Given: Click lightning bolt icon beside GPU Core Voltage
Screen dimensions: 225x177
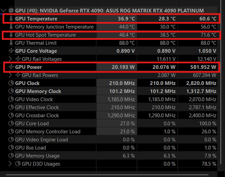Looking at the screenshot, I should [11, 51].
